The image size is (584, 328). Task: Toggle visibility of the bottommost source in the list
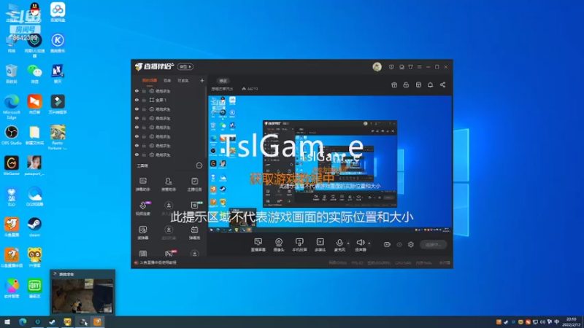(x=137, y=155)
